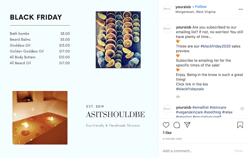Open Morgantown, West Virginia location
The width and height of the screenshot is (247, 158).
coord(195,12)
